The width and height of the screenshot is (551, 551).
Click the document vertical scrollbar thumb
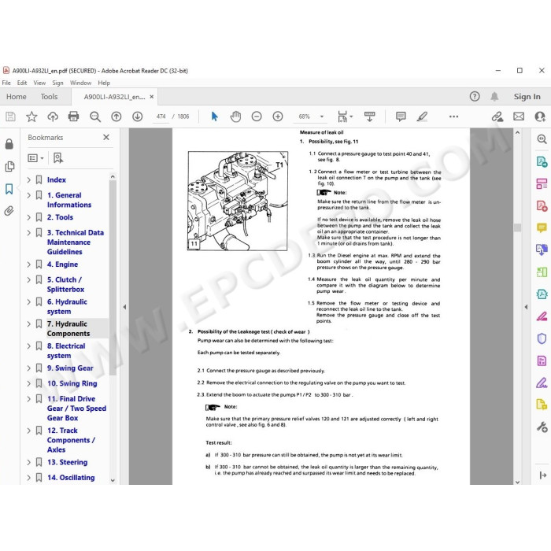pos(517,227)
